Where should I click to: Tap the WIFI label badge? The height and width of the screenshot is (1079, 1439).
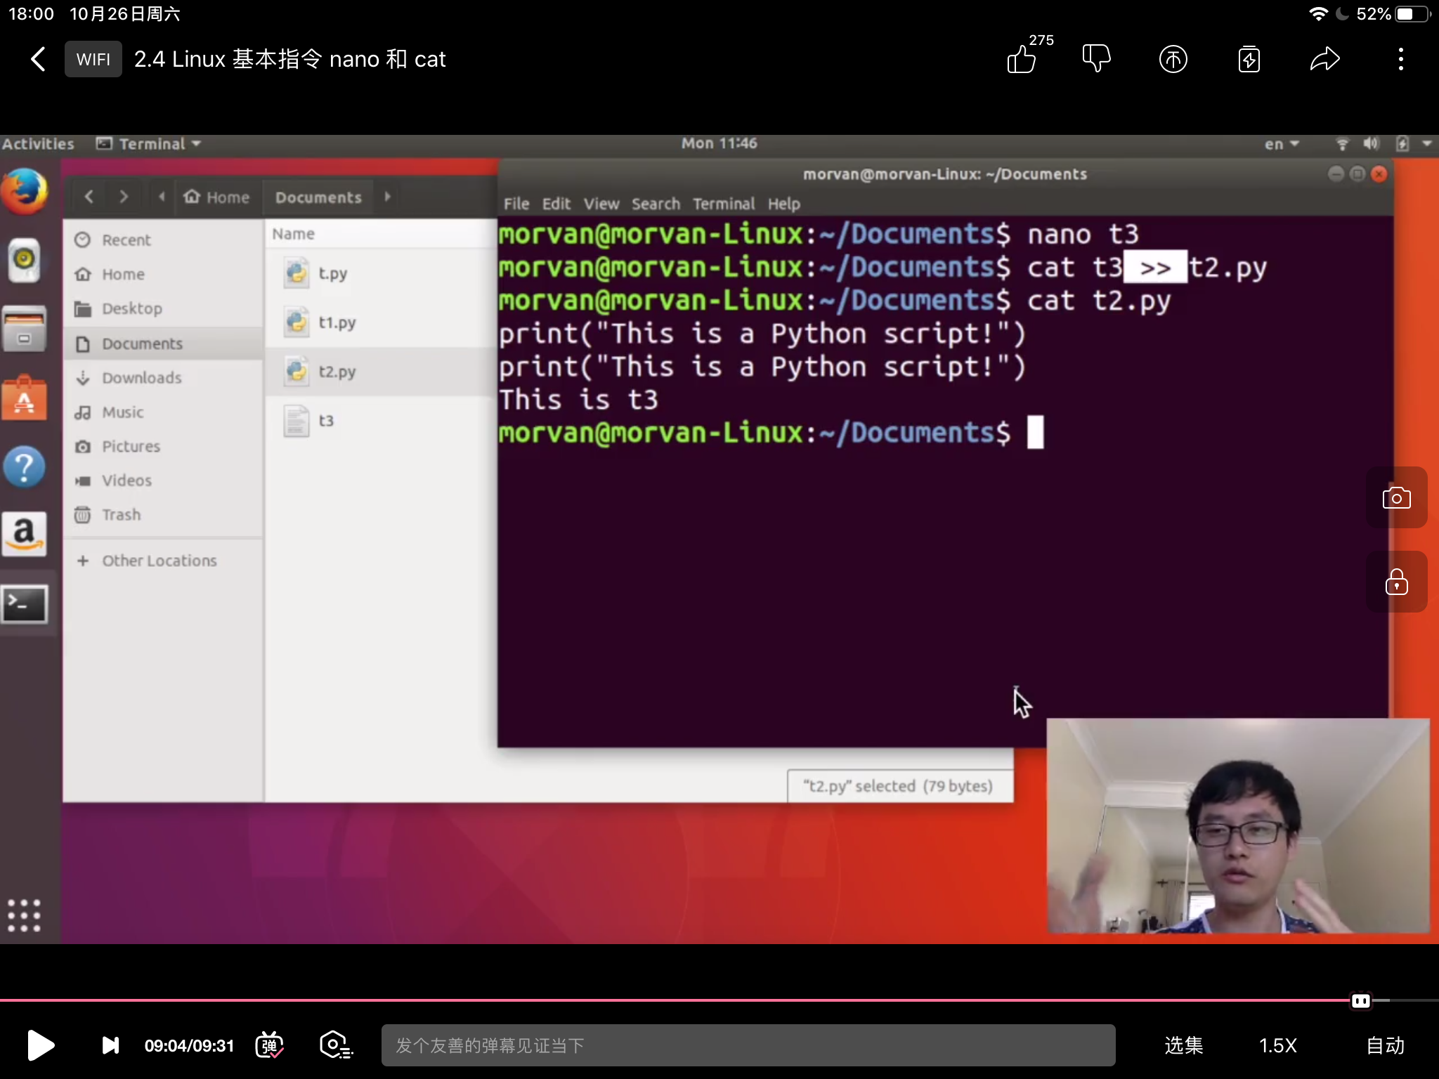(x=93, y=59)
